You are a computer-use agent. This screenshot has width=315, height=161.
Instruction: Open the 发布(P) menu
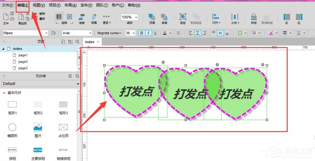pos(86,5)
